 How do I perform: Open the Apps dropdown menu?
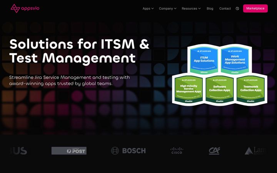(148, 8)
